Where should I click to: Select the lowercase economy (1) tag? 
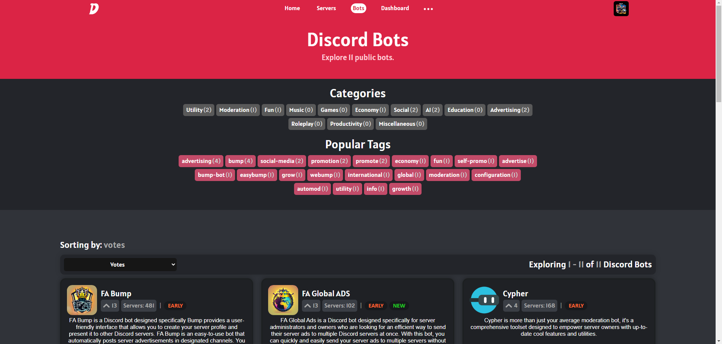coord(410,161)
